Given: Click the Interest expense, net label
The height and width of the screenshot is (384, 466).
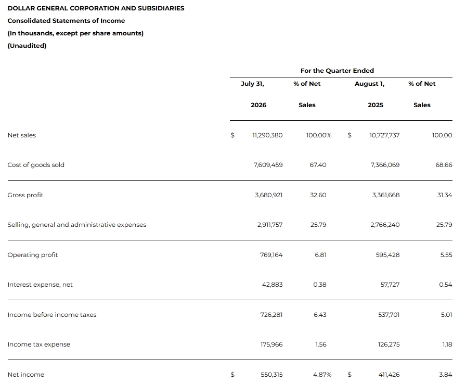Looking at the screenshot, I should (40, 285).
